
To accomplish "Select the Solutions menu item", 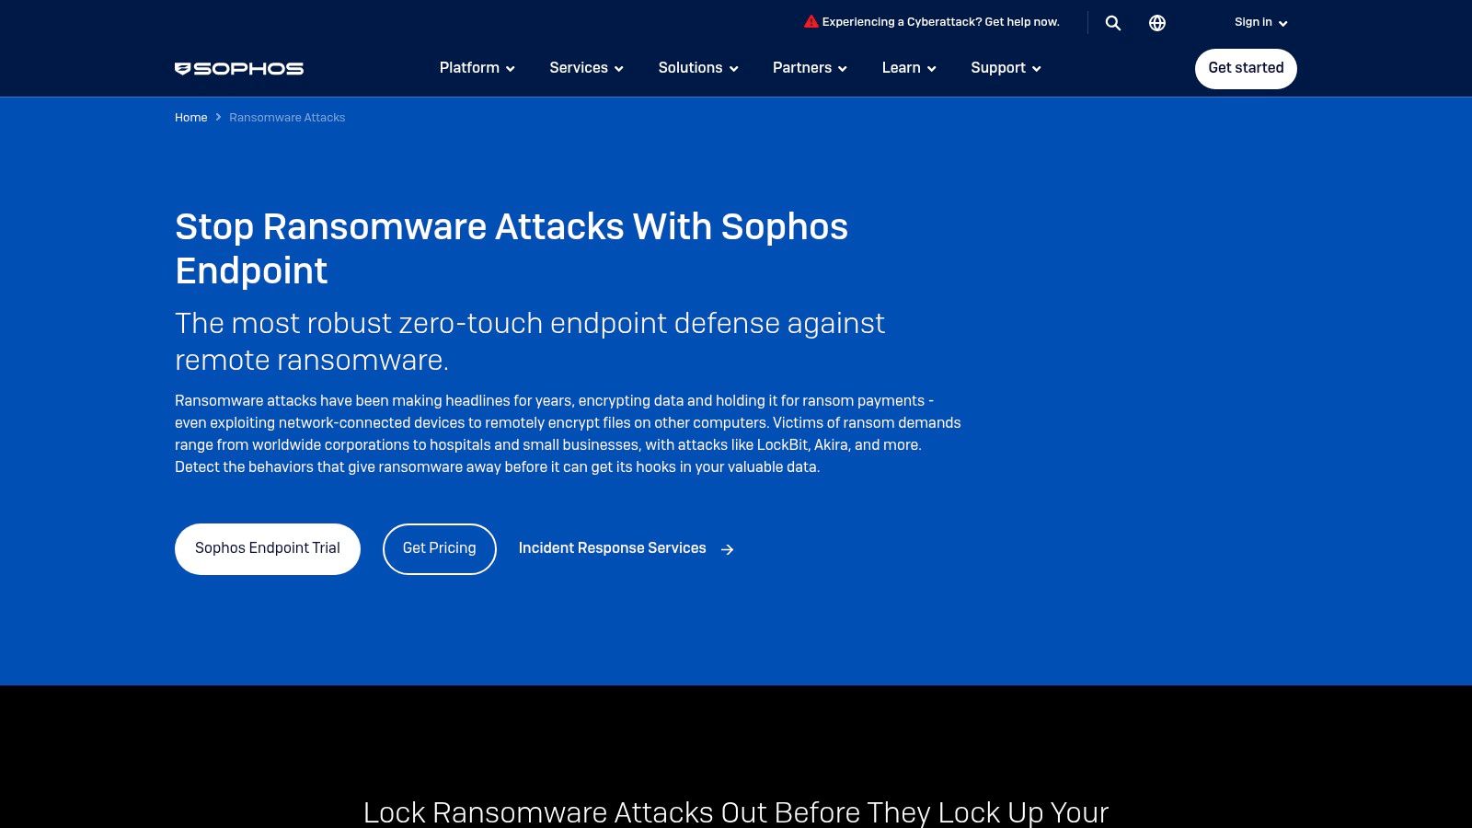I will (696, 68).
